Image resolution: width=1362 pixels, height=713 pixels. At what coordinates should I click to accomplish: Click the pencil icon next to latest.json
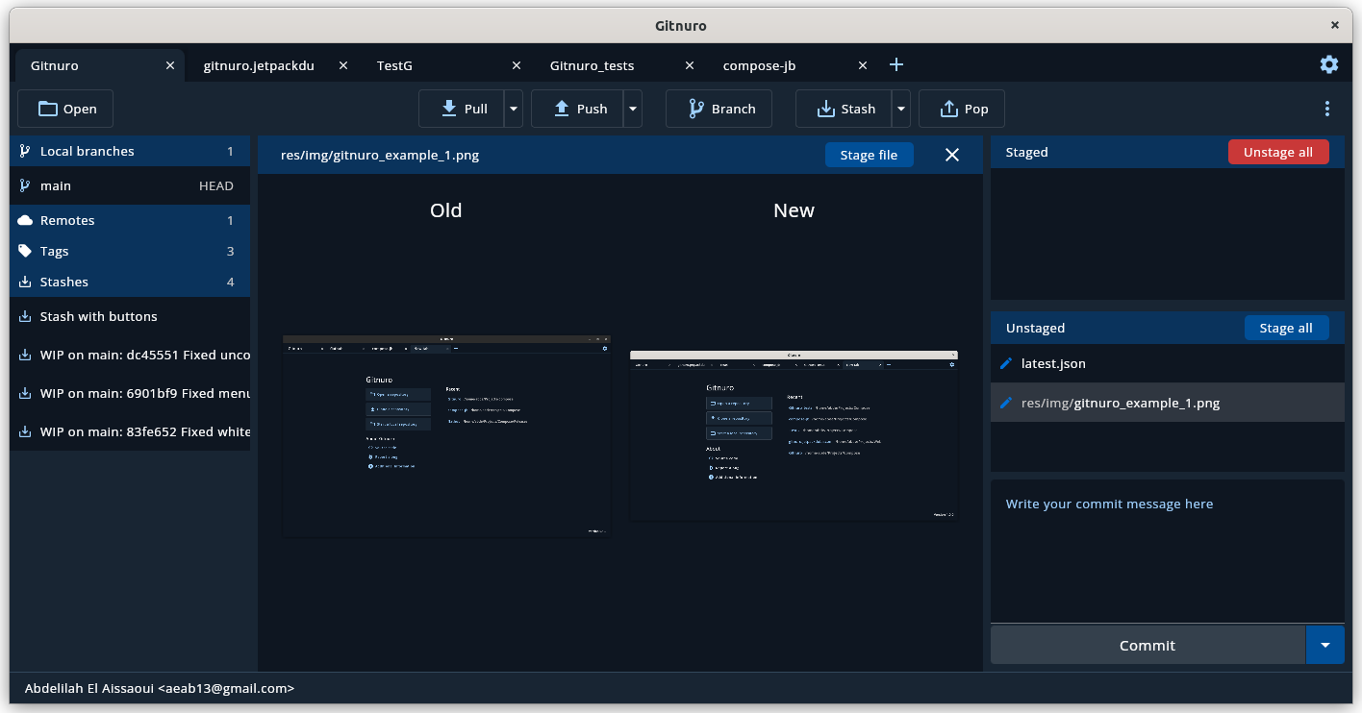click(x=1006, y=363)
